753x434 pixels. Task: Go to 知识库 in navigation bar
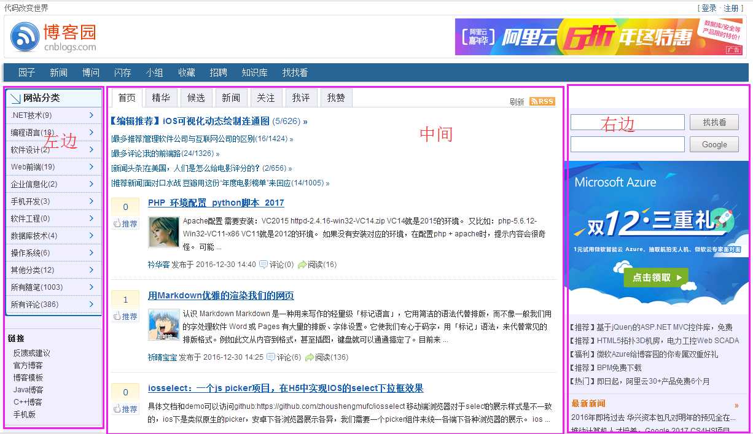point(254,72)
